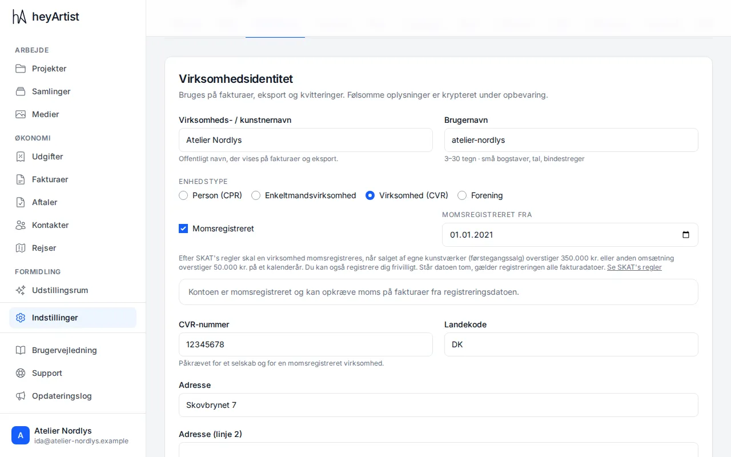
Task: Click the Virksomhedsidentitet heading
Action: pos(236,79)
